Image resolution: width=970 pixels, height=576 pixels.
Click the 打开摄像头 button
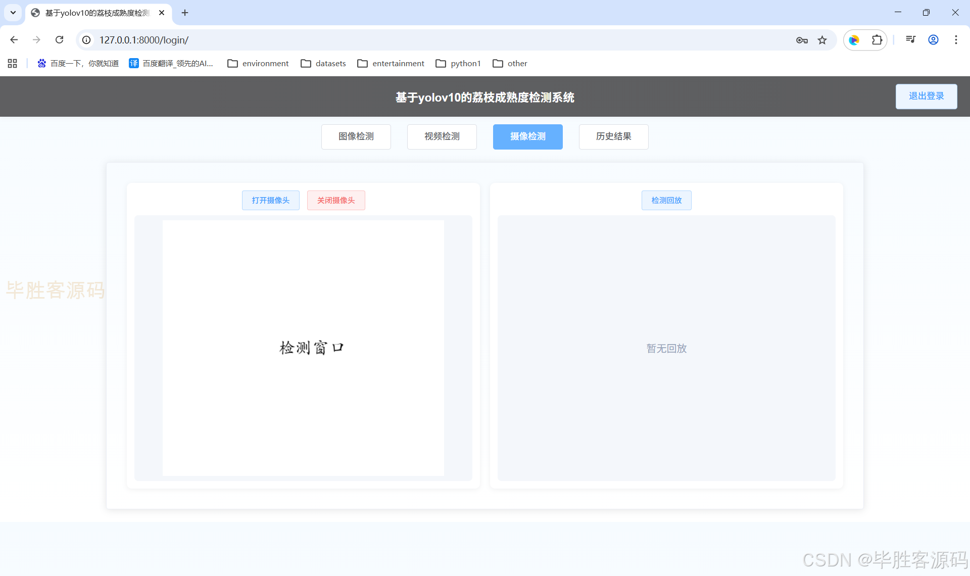click(271, 200)
